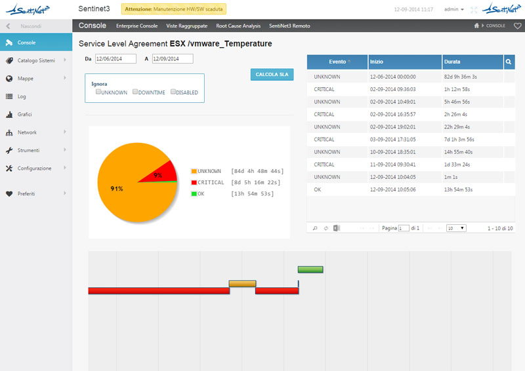Click the home icon in breadcrumb
The width and height of the screenshot is (525, 371).
[476, 26]
